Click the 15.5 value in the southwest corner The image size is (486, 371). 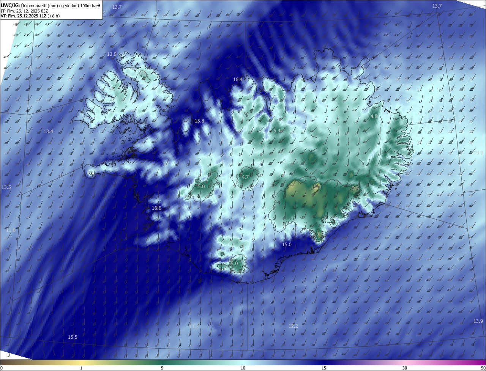tap(73, 337)
